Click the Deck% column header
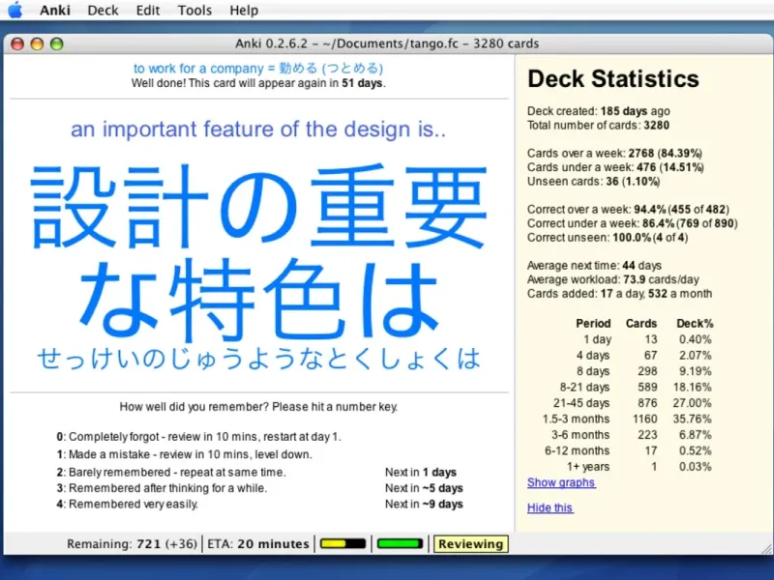The width and height of the screenshot is (774, 580). click(695, 324)
